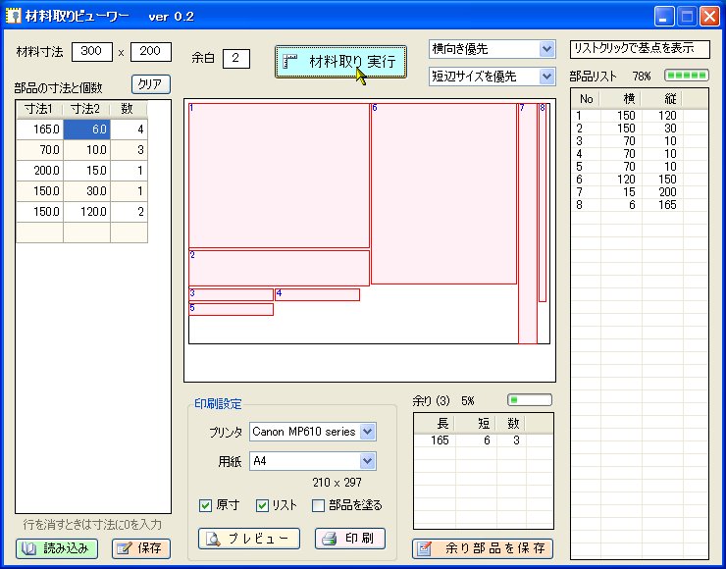This screenshot has height=569, width=726.
Task: Click the magnifier icon on プレビュー button
Action: [x=214, y=539]
